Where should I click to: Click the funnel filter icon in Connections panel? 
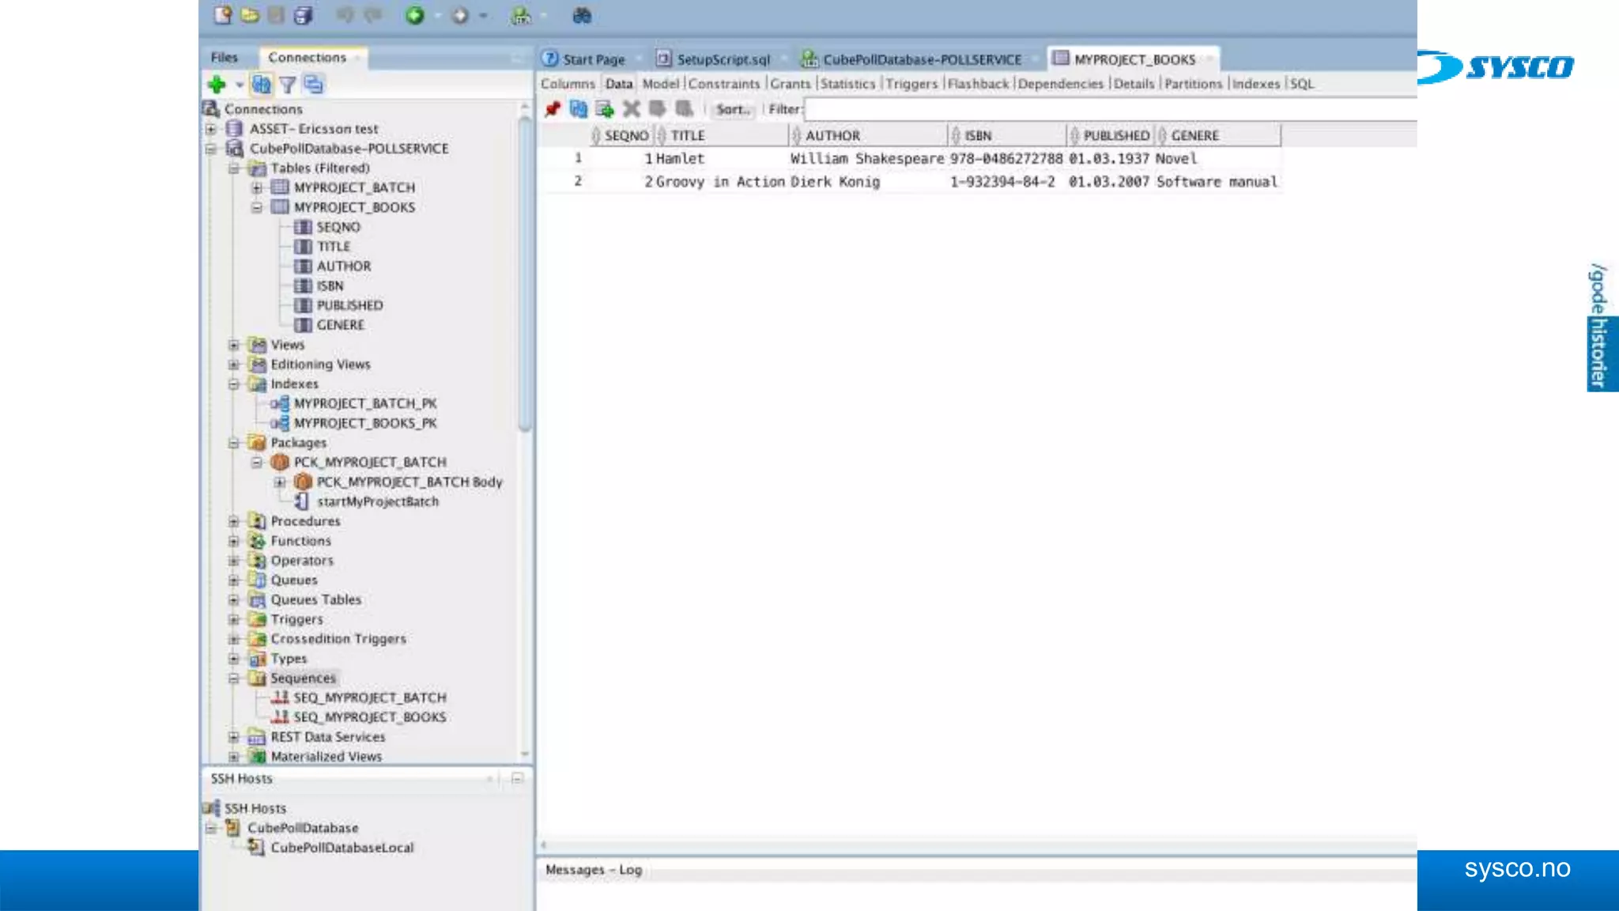coord(288,85)
